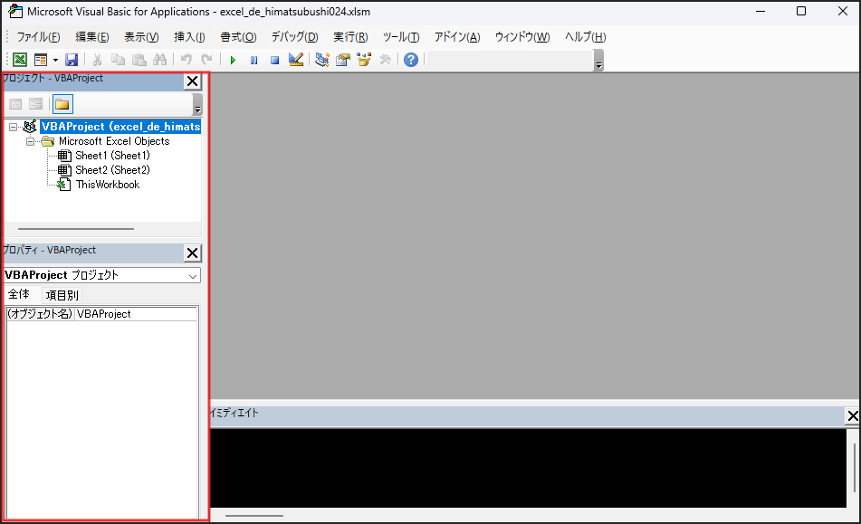This screenshot has height=524, width=861.
Task: Edit the VBAProject object name value
Action: coord(136,314)
